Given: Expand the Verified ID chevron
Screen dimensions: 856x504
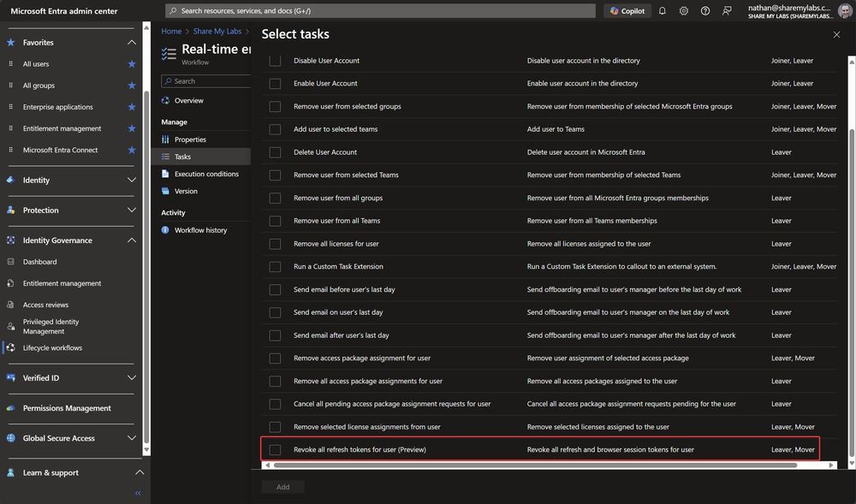Looking at the screenshot, I should click(x=132, y=377).
